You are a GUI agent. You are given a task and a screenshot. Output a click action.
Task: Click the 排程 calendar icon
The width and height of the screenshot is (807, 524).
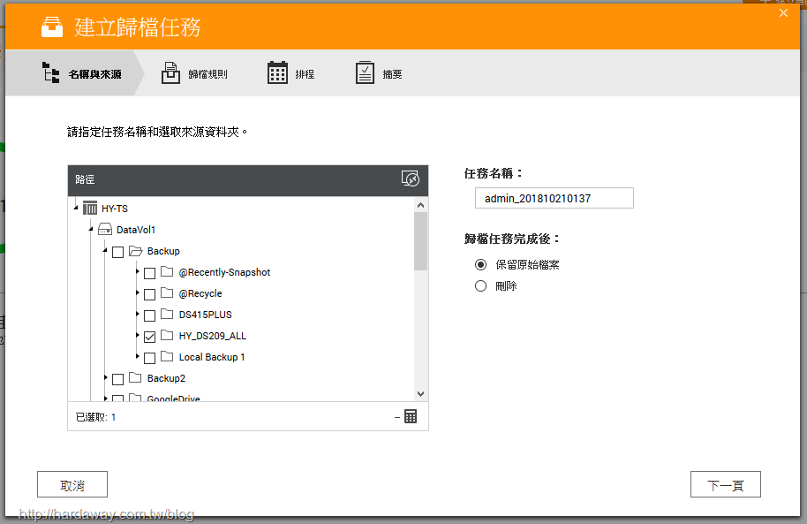[277, 72]
